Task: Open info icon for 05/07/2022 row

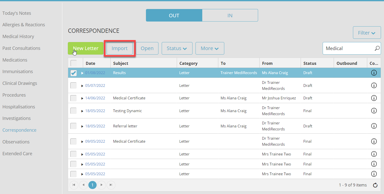Action: (374, 86)
